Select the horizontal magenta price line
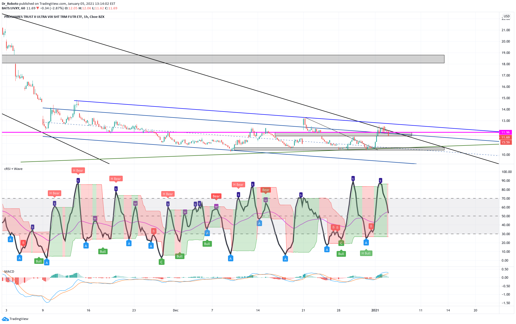 point(250,132)
